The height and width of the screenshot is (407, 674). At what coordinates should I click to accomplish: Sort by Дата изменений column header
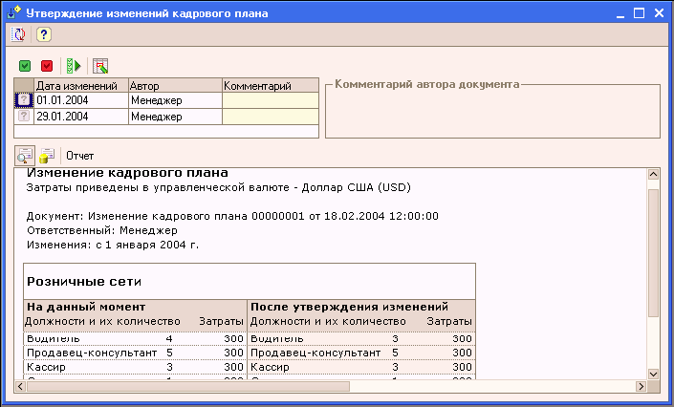coord(80,85)
